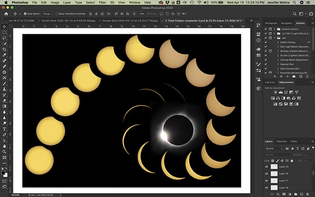Toggle Gausian Blur action checkmark

[x=266, y=64]
